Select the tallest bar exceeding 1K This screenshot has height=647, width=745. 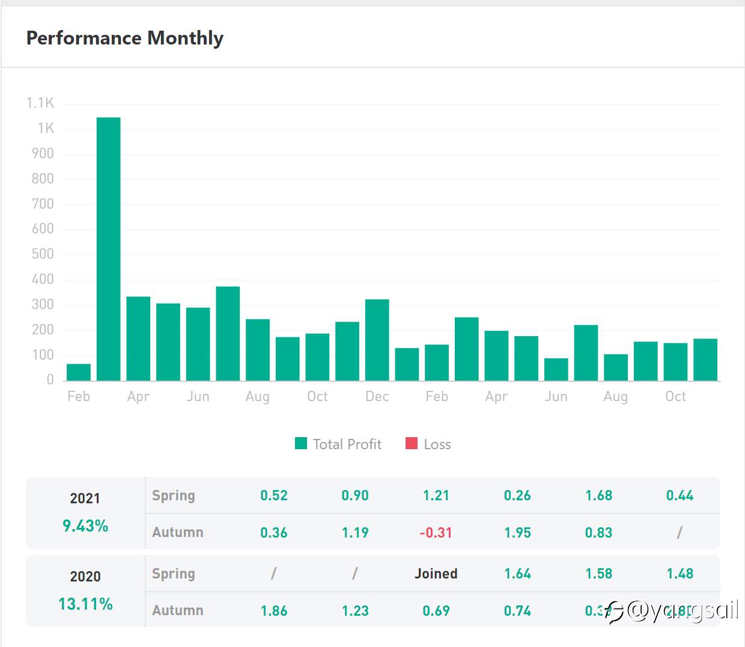[x=109, y=249]
